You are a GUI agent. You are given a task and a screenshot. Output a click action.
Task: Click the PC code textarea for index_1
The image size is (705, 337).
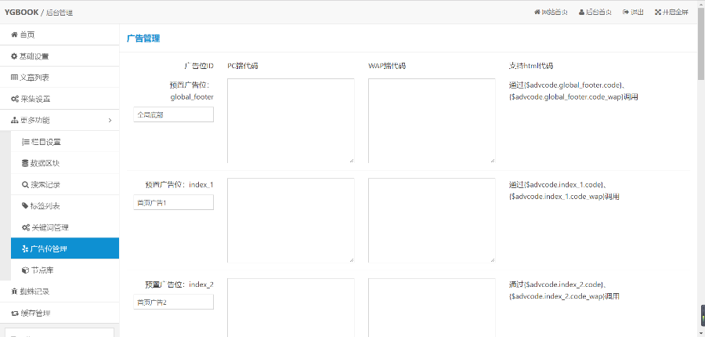[x=291, y=220]
